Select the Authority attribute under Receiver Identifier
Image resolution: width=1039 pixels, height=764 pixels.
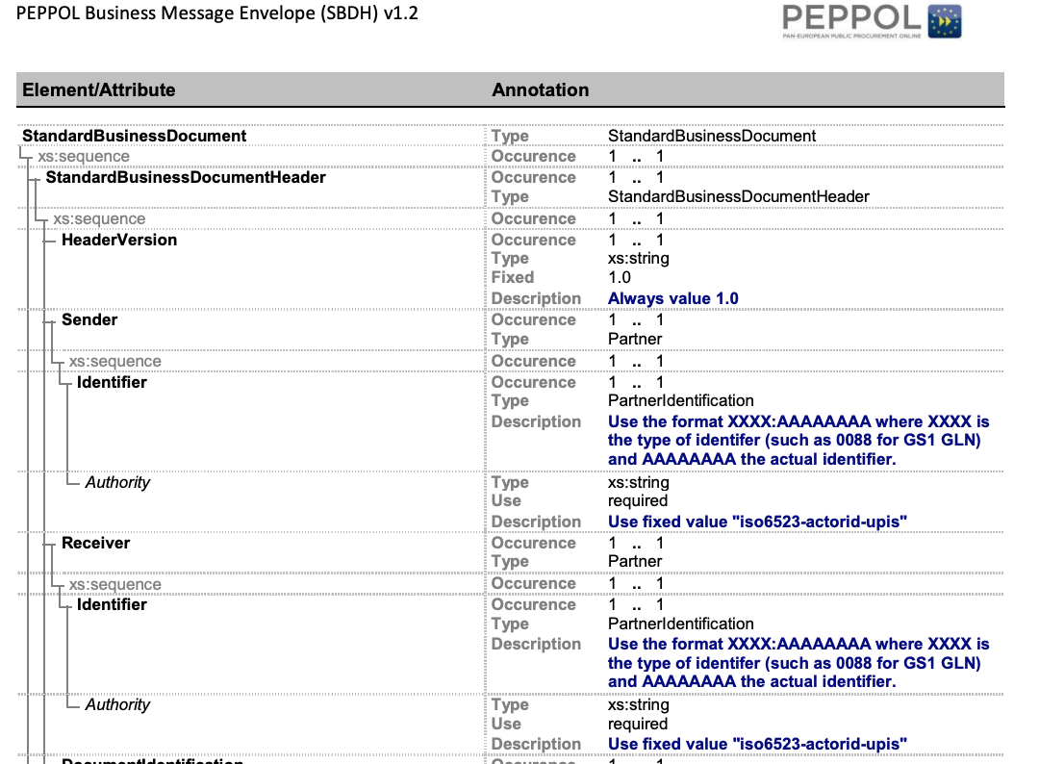pos(118,704)
